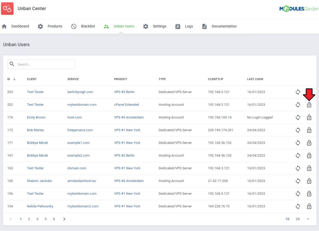This screenshot has height=231, width=319.
Task: Unban Bob Marley's service lock icon
Action: [309, 130]
